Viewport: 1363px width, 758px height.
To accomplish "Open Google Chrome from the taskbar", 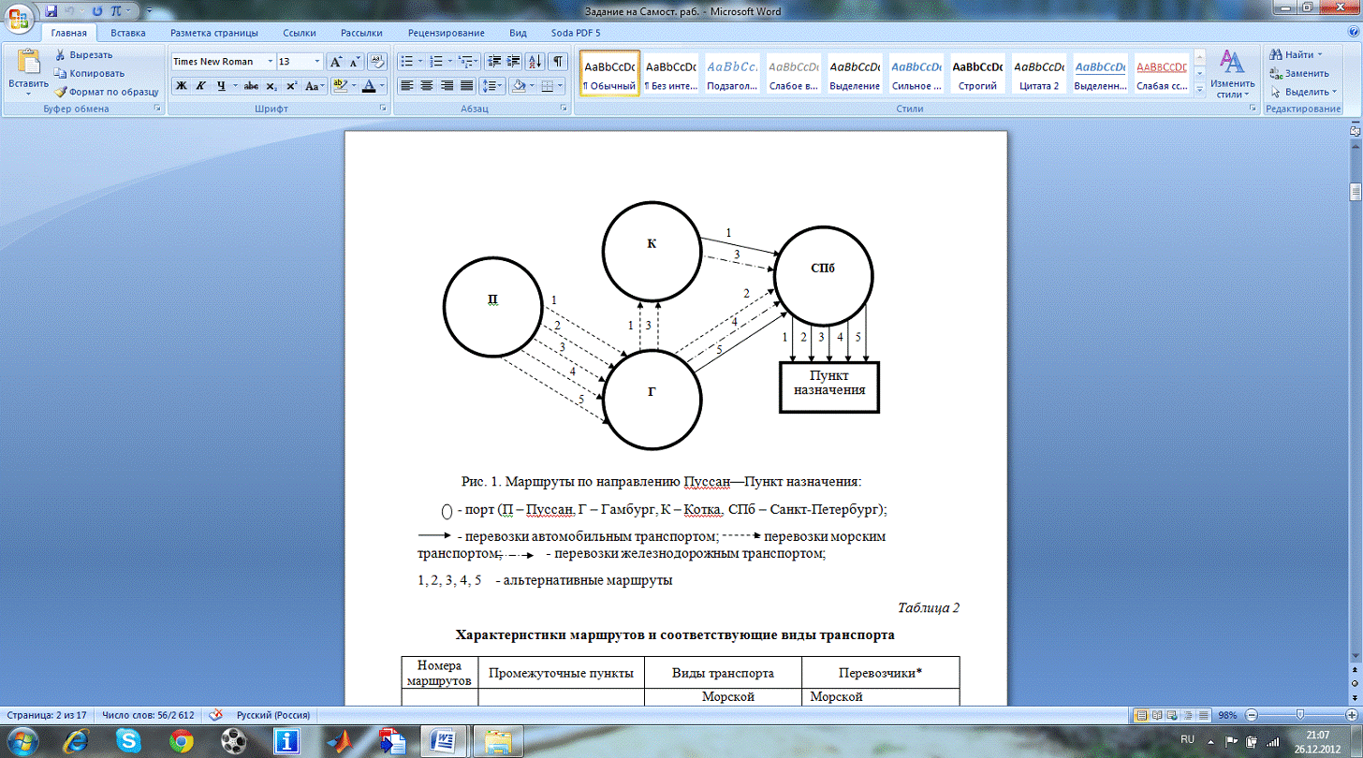I will [181, 741].
